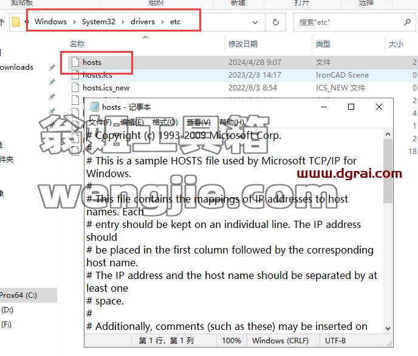Click the search magnifier icon
The width and height of the screenshot is (418, 356).
[x=407, y=22]
